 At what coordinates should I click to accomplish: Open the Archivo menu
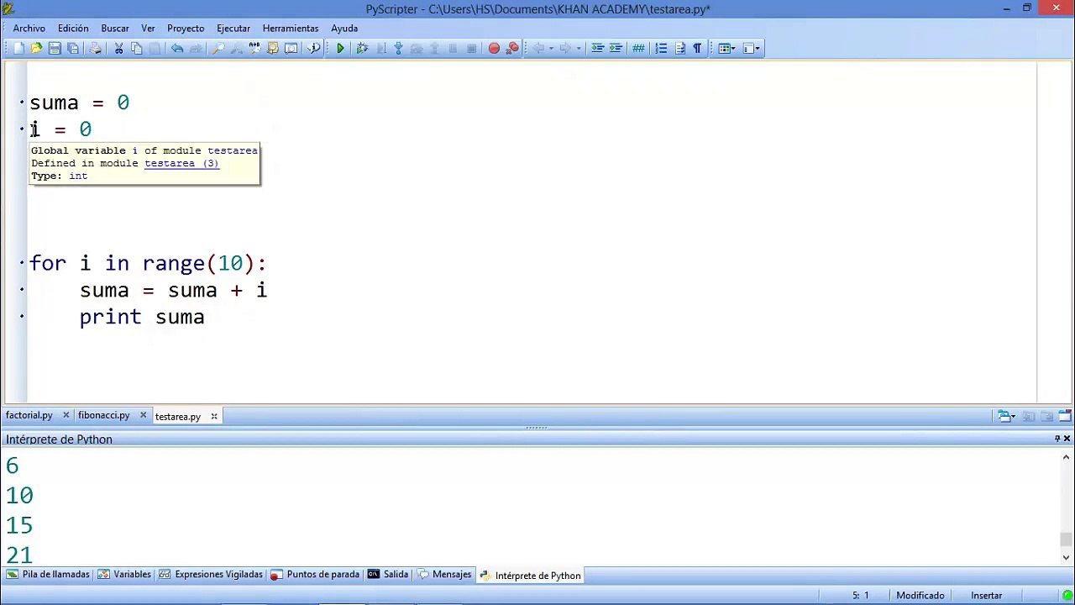29,28
